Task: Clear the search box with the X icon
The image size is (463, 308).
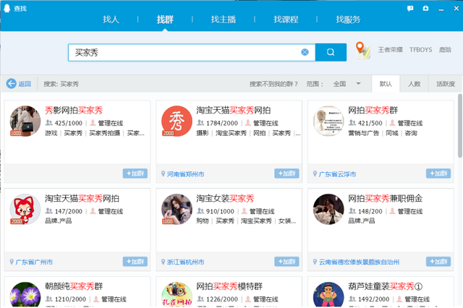Action: [x=305, y=52]
